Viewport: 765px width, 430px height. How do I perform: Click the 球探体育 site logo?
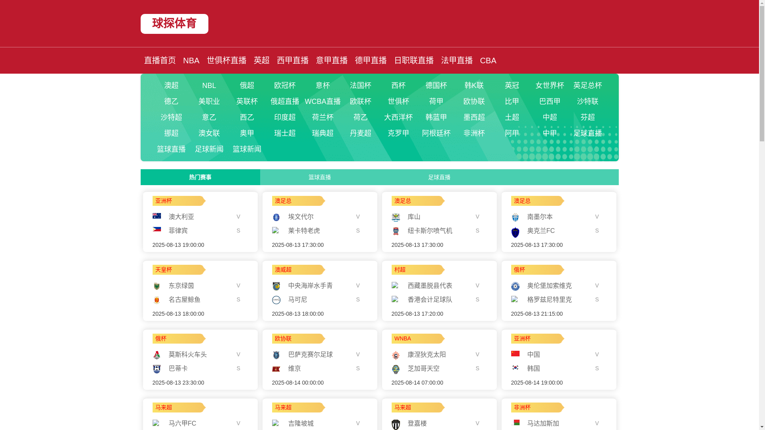174,24
